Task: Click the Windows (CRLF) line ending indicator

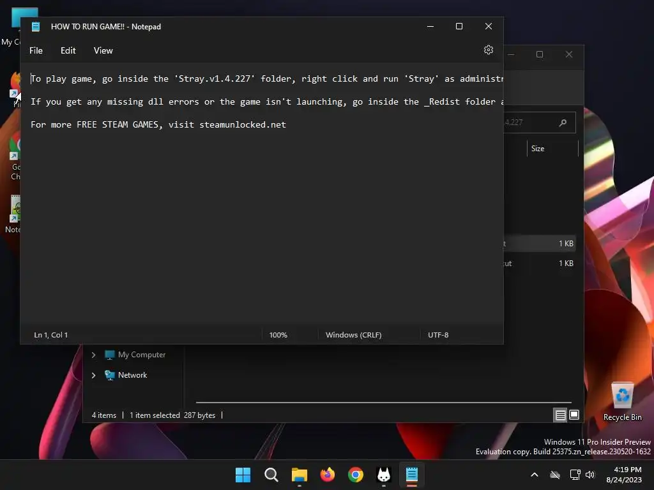Action: [353, 334]
